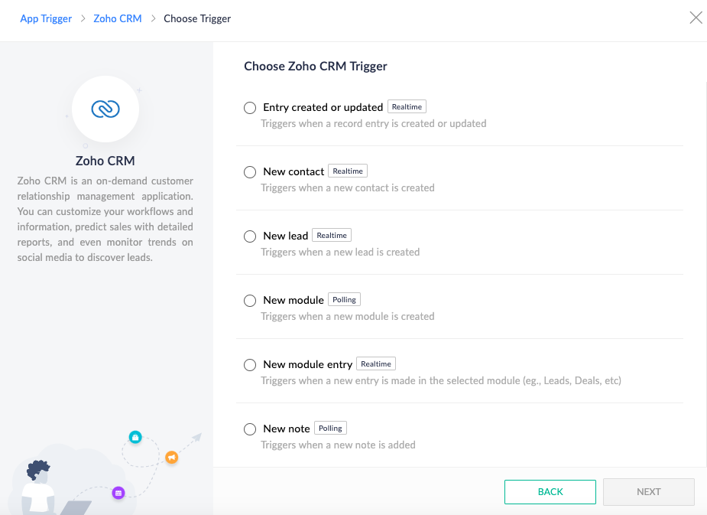Viewport: 707px width, 515px height.
Task: Pick the New module entry trigger
Action: pos(250,365)
